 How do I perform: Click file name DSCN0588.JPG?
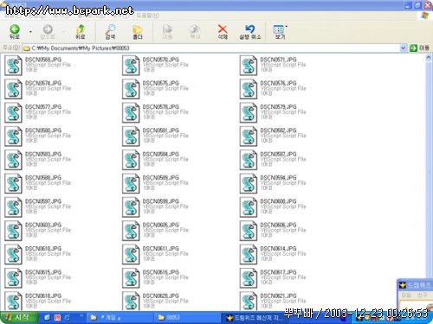coord(43,177)
